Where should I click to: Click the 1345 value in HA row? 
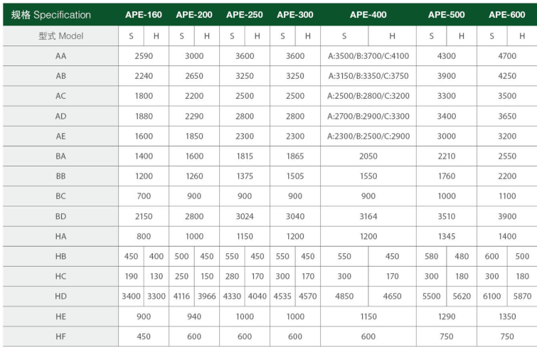pyautogui.click(x=446, y=236)
